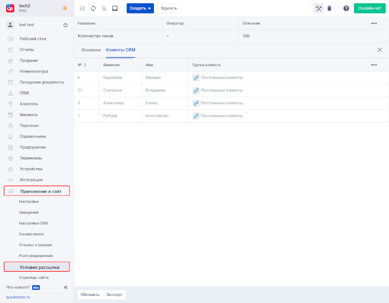The width and height of the screenshot is (389, 303).
Task: Open the Push-уведомления submenu item
Action: (x=36, y=256)
